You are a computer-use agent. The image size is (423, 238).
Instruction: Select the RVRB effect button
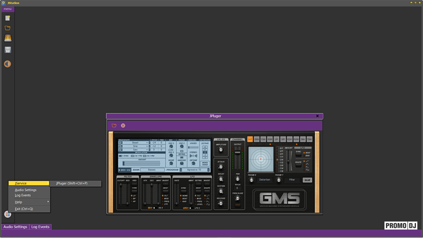(x=296, y=139)
